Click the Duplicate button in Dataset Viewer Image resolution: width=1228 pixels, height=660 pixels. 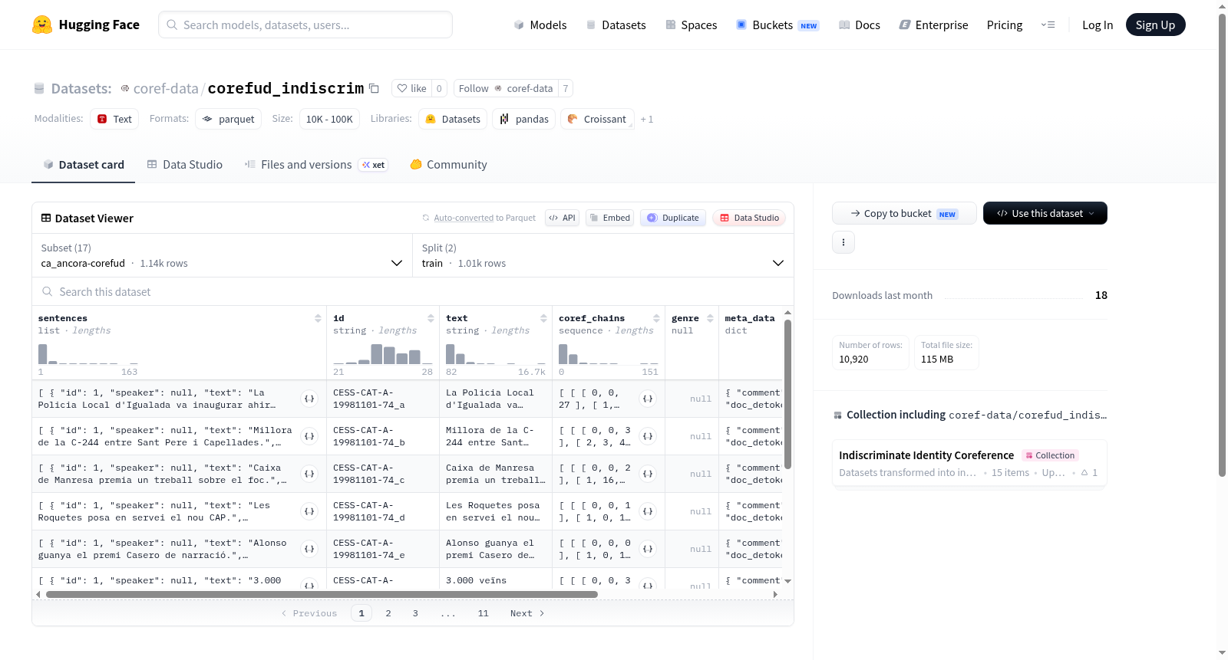tap(673, 218)
